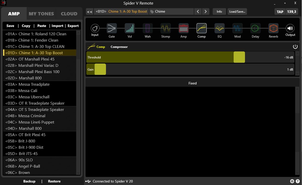The image size is (302, 185).
Task: Select preset 05A OT Brit Plexi 45
Action: point(39,135)
